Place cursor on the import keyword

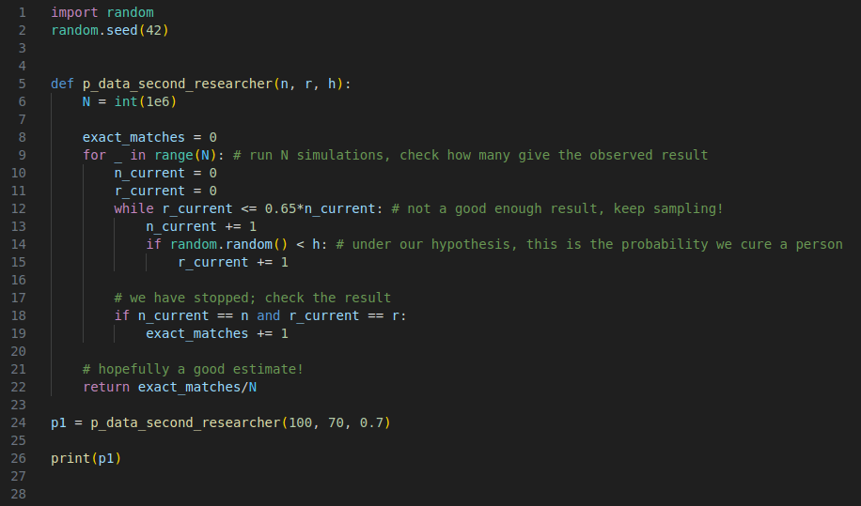pyautogui.click(x=74, y=13)
